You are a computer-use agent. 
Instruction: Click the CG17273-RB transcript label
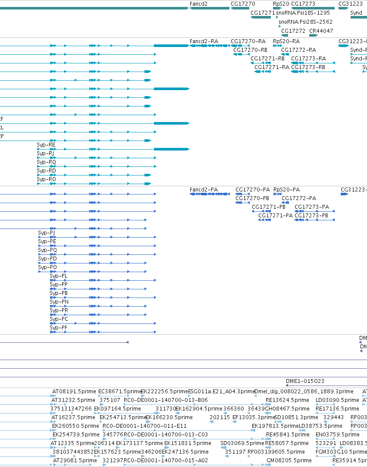[x=308, y=67]
